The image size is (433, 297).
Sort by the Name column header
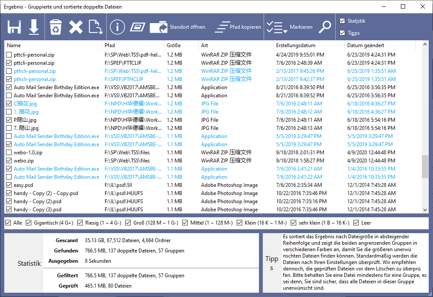[53, 45]
